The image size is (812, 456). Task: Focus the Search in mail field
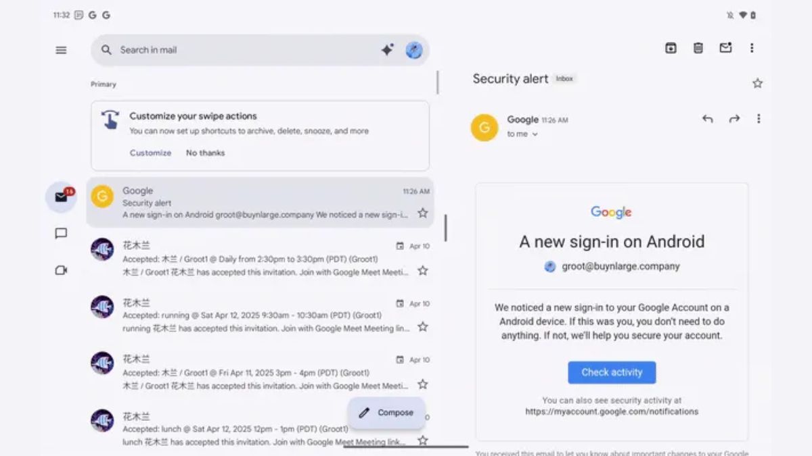pyautogui.click(x=261, y=50)
